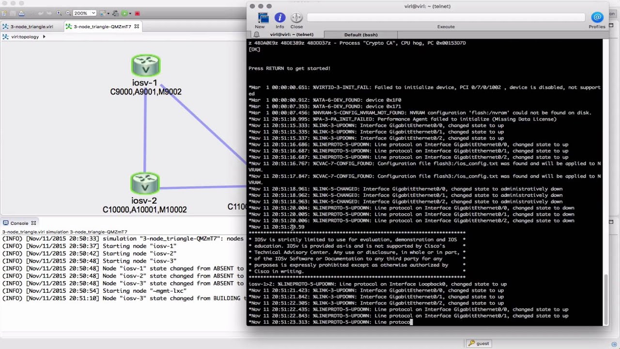Click the New session icon in terminal window
This screenshot has height=349, width=620.
(263, 18)
